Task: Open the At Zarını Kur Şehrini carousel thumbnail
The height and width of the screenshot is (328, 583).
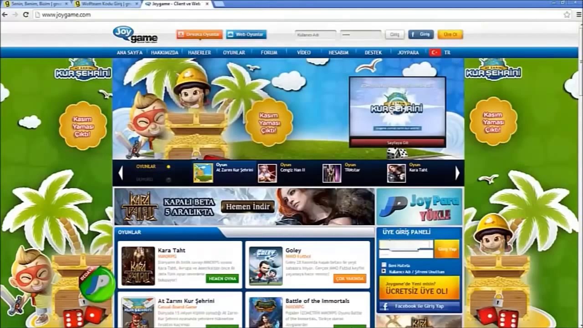Action: [203, 173]
